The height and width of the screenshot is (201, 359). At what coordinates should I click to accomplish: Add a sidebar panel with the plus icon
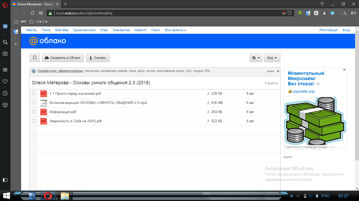[16, 44]
